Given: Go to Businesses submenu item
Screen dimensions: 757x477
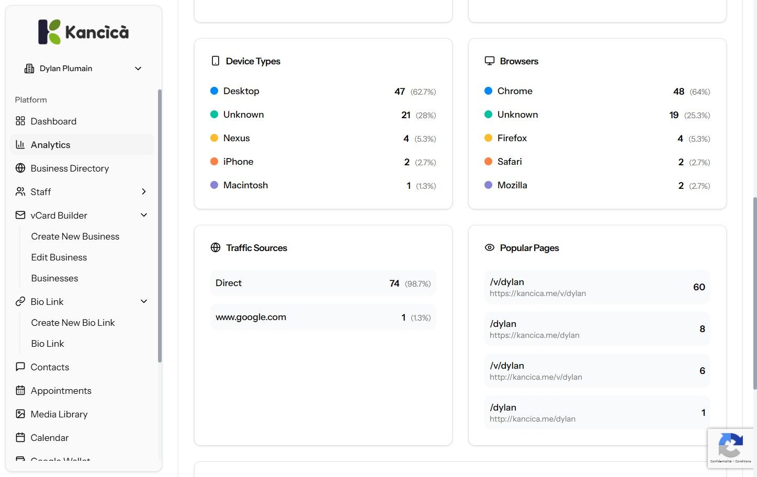Looking at the screenshot, I should 54,278.
